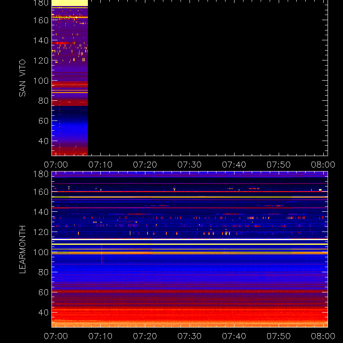Screen dimensions: 343x343
Task: Click the 07:30 time label under SAN VITO plot
Action: (x=190, y=165)
